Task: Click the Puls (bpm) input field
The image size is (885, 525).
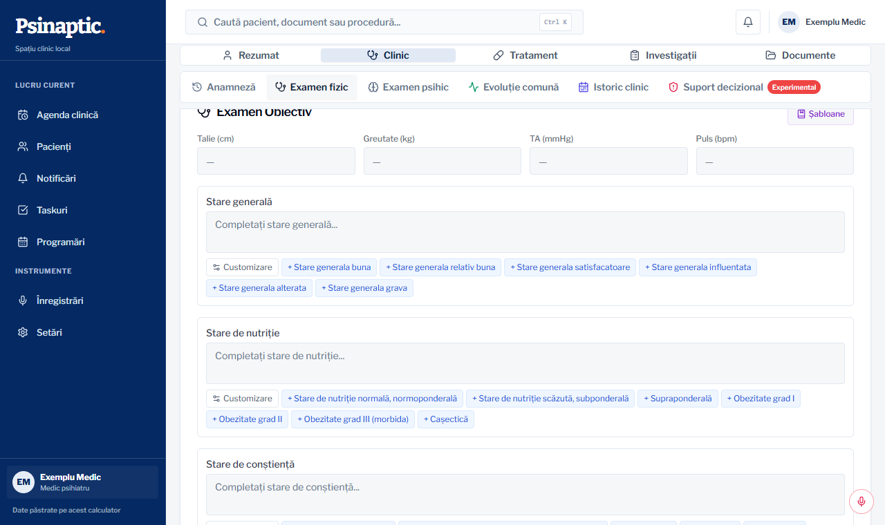Action: [775, 161]
